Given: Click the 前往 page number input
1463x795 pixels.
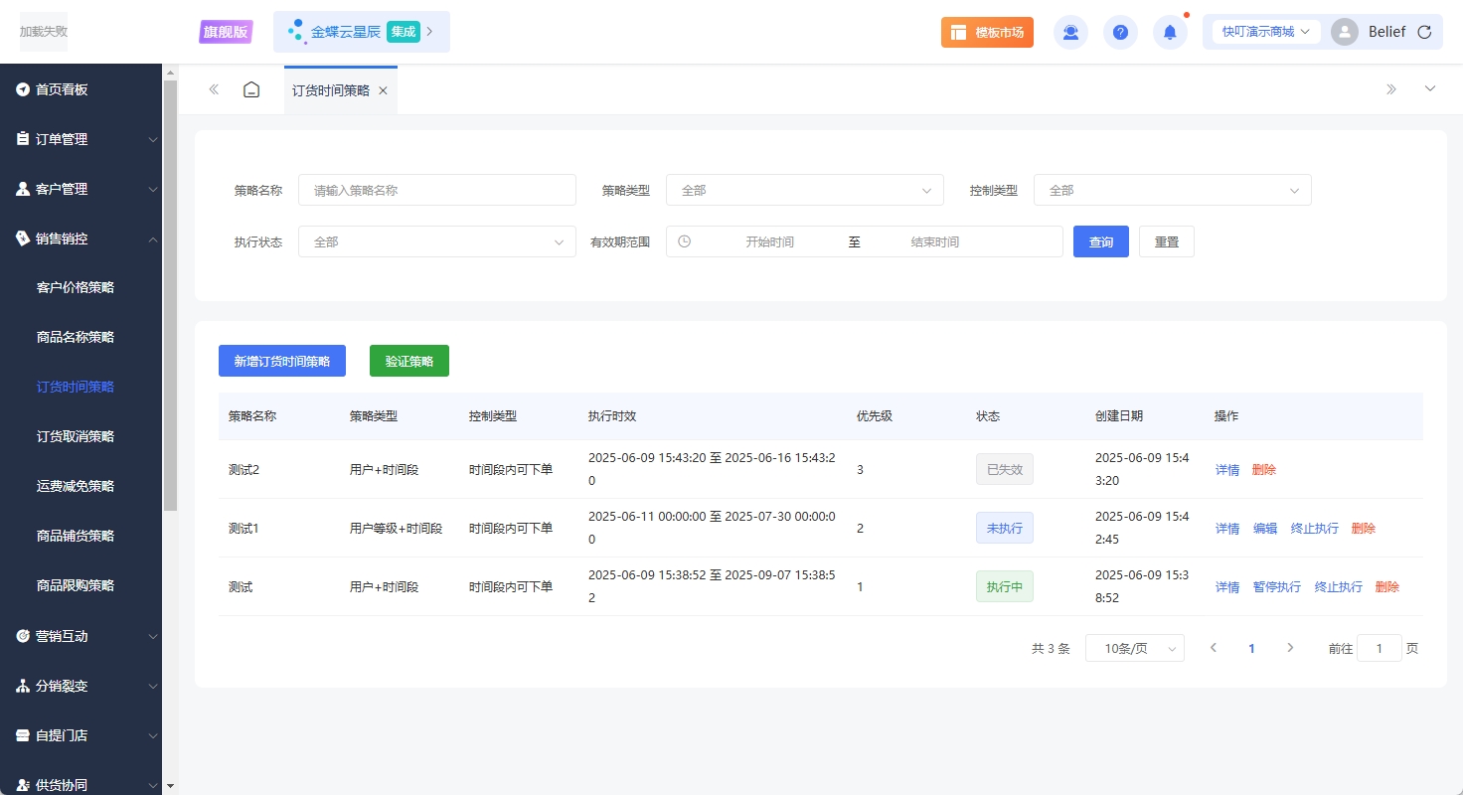Looking at the screenshot, I should point(1380,649).
